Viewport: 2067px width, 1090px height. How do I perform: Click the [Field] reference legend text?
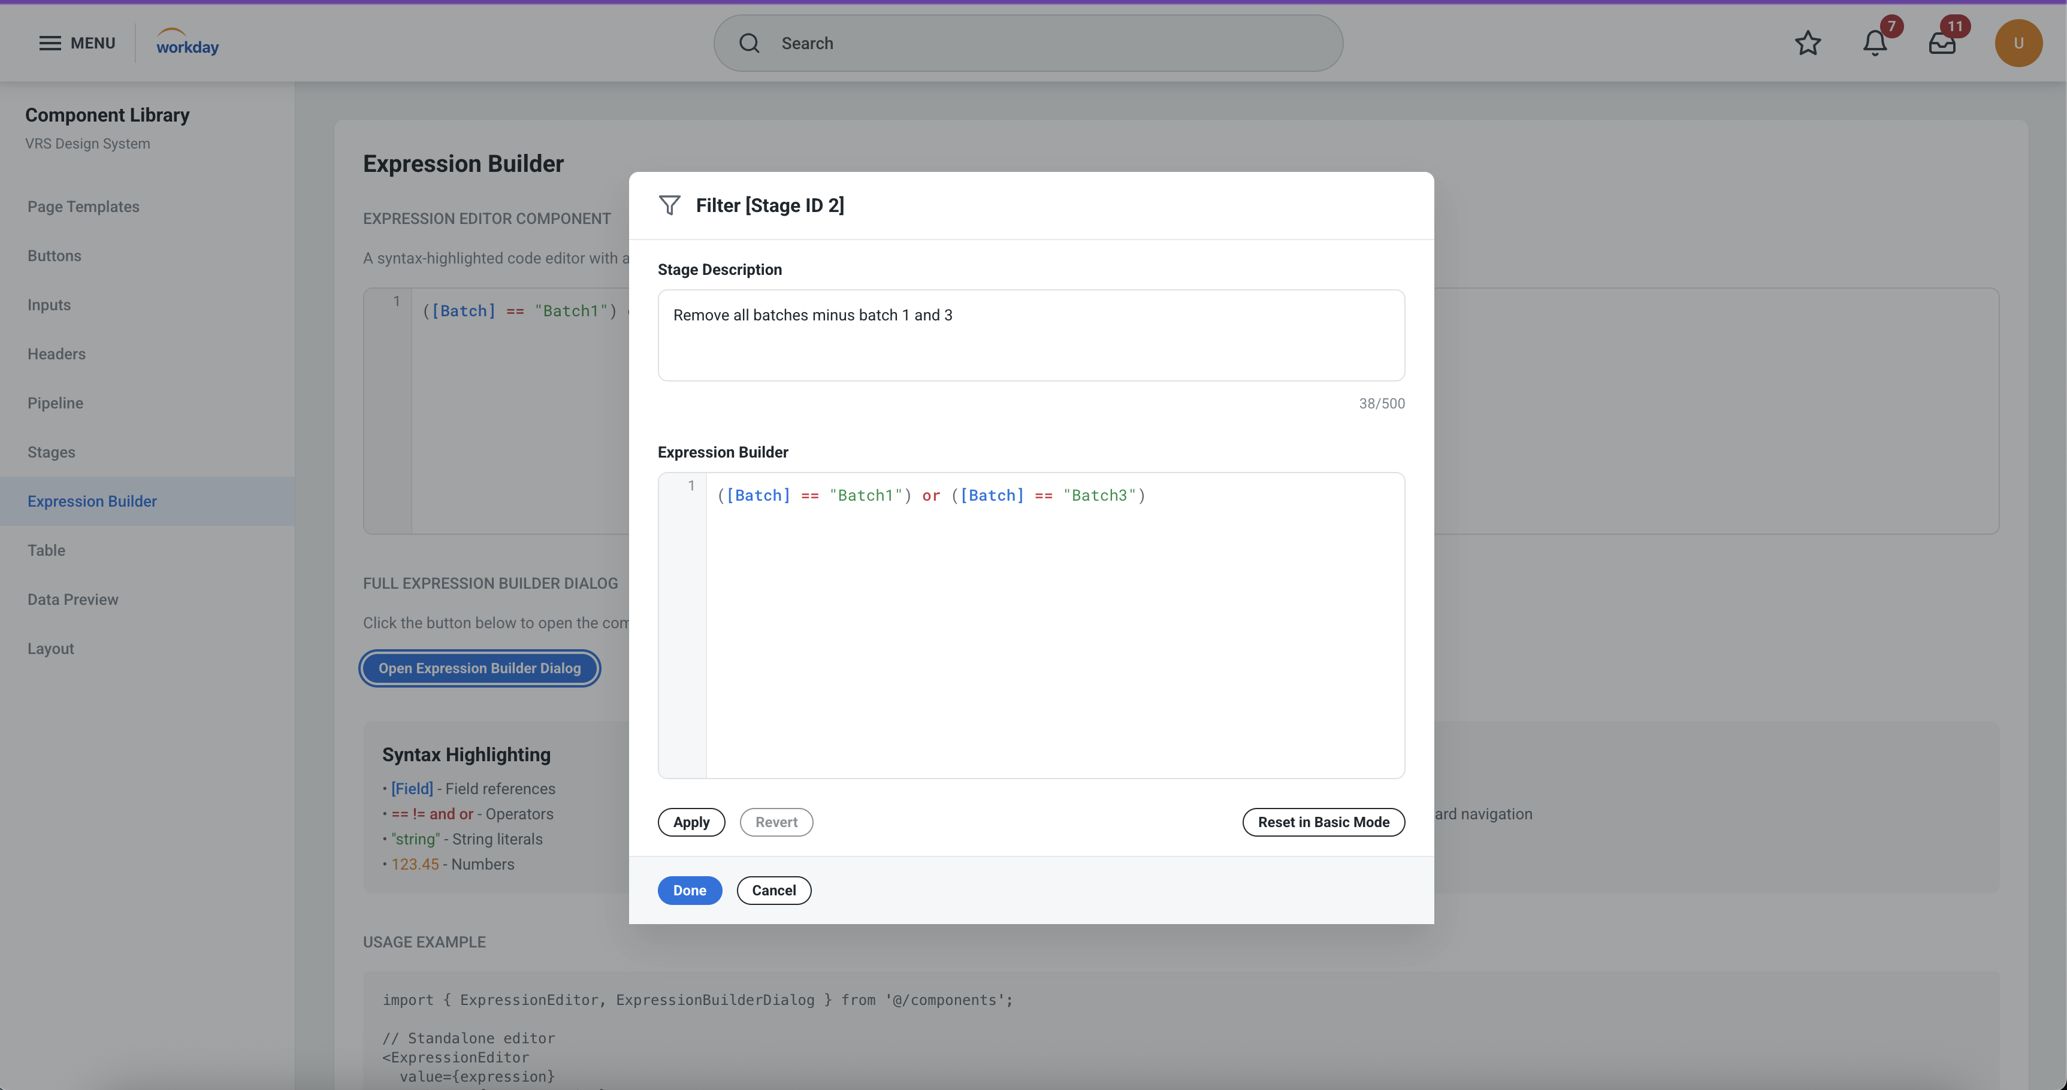click(x=412, y=789)
